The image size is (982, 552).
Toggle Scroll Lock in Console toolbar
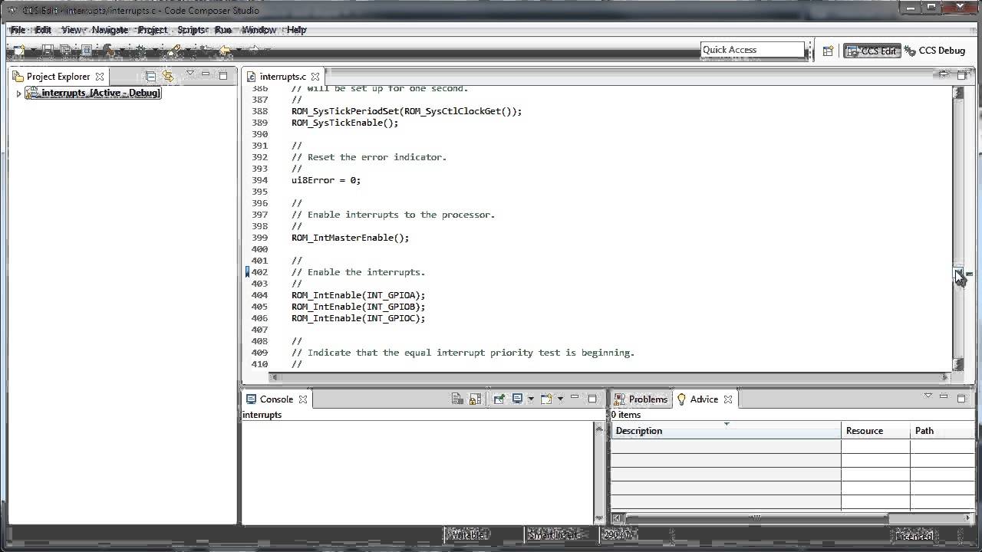pos(475,399)
